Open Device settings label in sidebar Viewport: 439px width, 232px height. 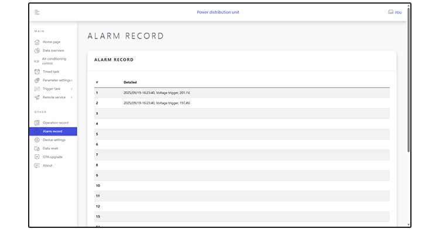pyautogui.click(x=54, y=140)
